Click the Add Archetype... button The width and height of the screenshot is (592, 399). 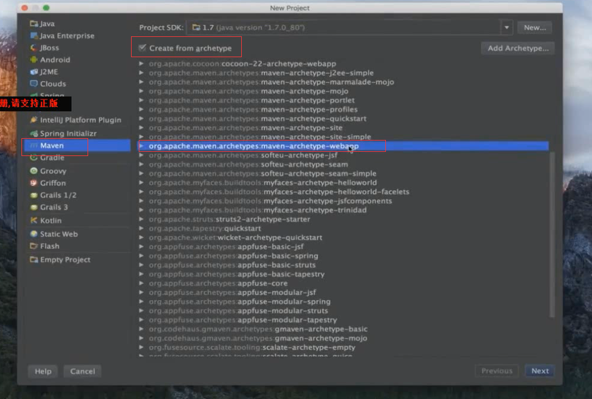pyautogui.click(x=518, y=48)
